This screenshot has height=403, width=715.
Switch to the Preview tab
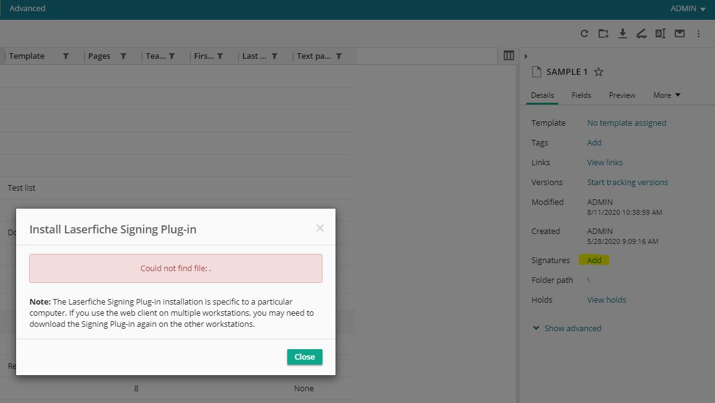622,95
